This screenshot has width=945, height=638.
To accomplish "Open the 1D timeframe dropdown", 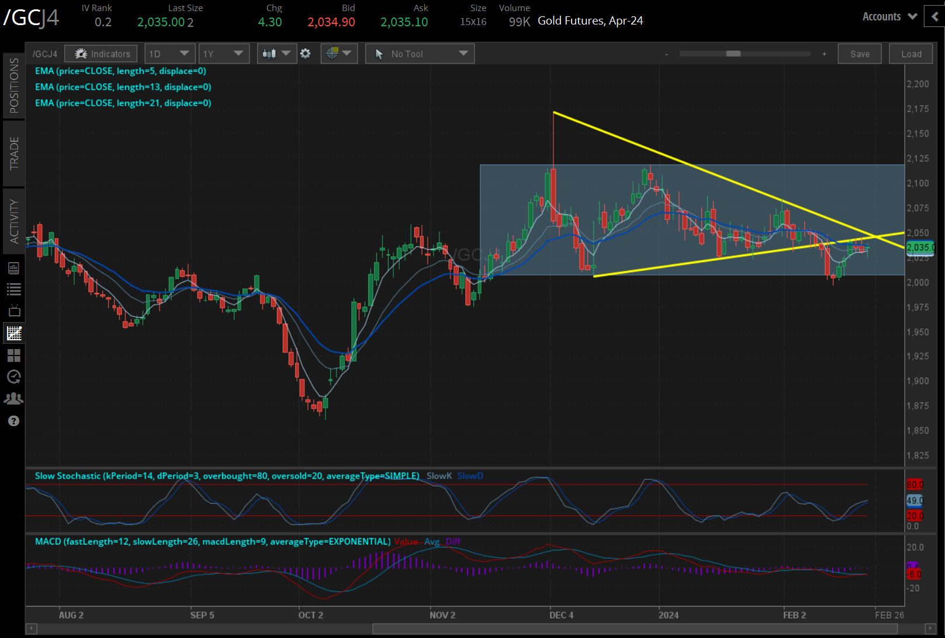I will [x=169, y=53].
